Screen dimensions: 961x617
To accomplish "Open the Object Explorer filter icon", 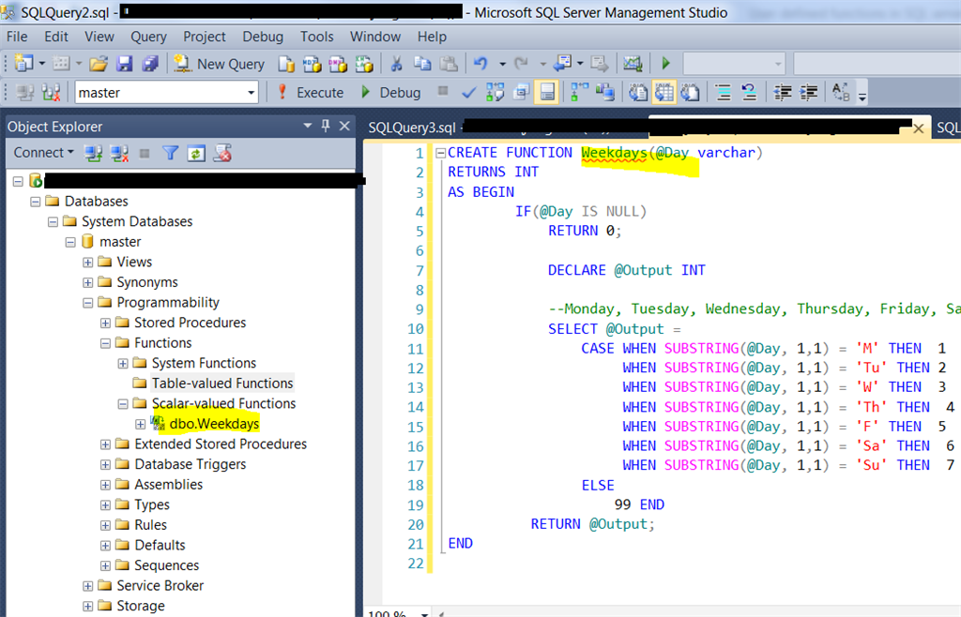I will point(173,152).
